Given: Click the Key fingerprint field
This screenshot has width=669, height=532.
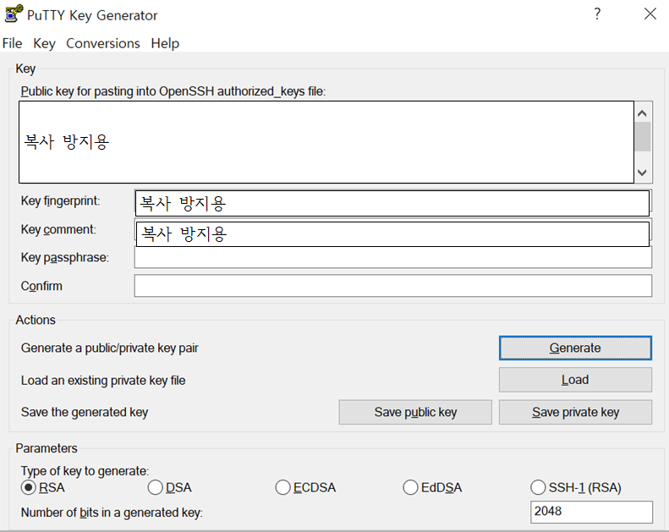Looking at the screenshot, I should [392, 204].
